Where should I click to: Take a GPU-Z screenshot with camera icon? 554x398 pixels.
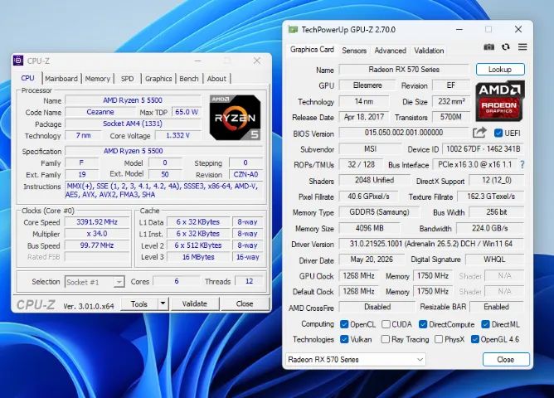[489, 47]
